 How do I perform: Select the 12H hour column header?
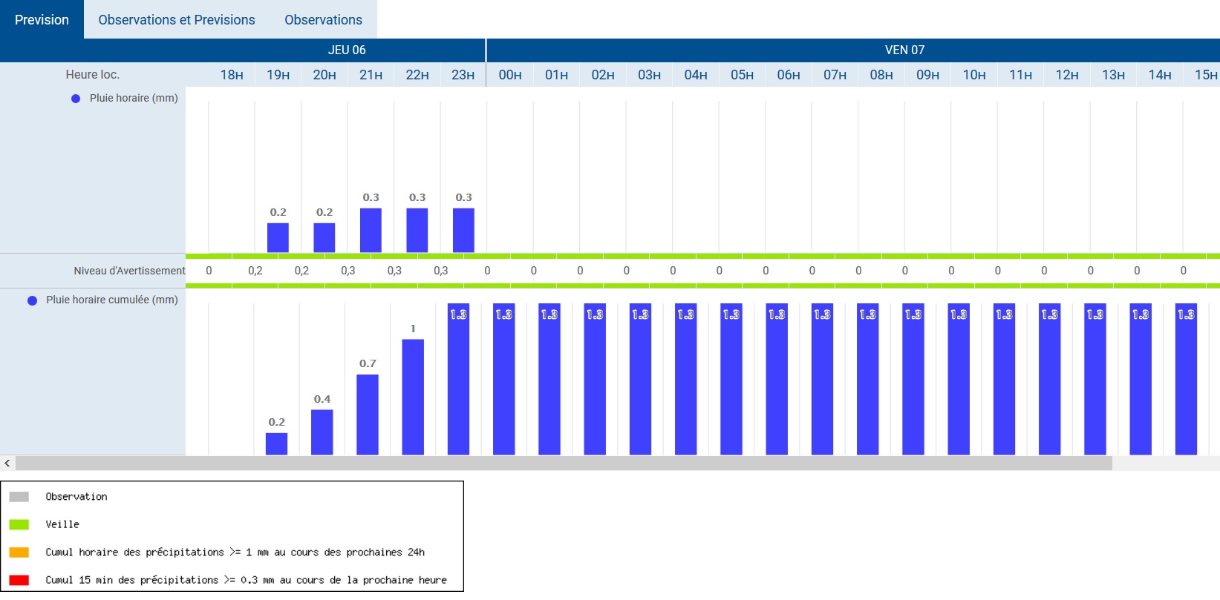tap(1067, 75)
